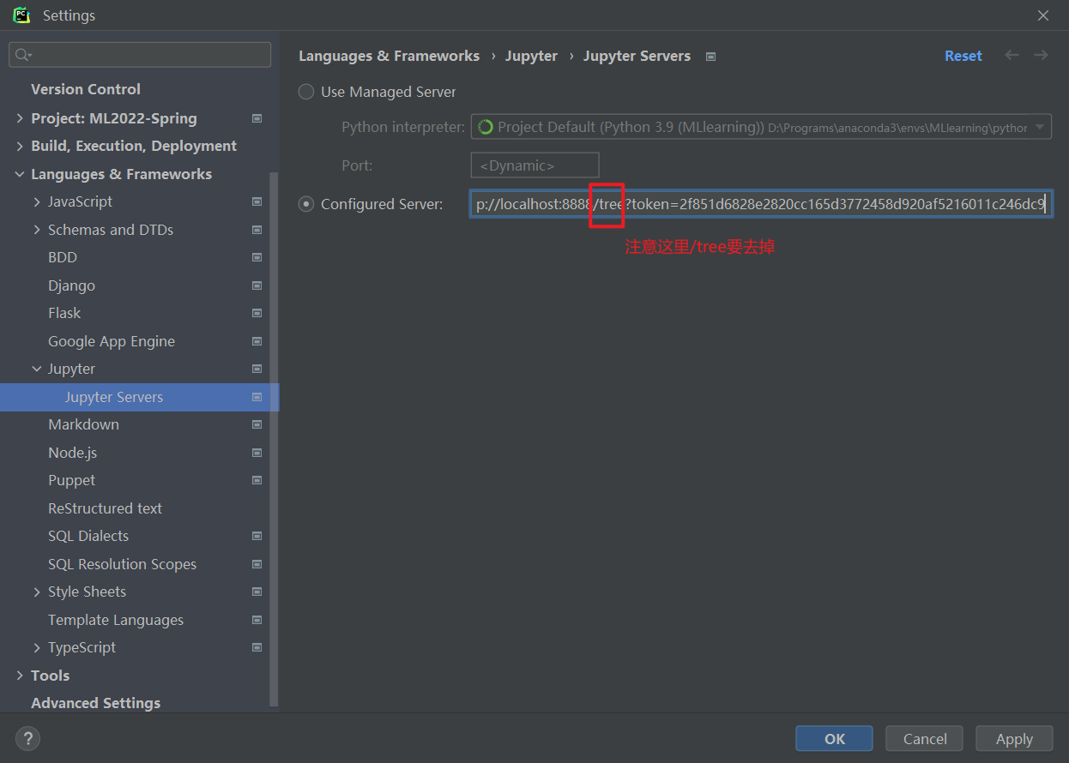Select the Use Managed Server radio button
The height and width of the screenshot is (763, 1069).
[x=306, y=92]
